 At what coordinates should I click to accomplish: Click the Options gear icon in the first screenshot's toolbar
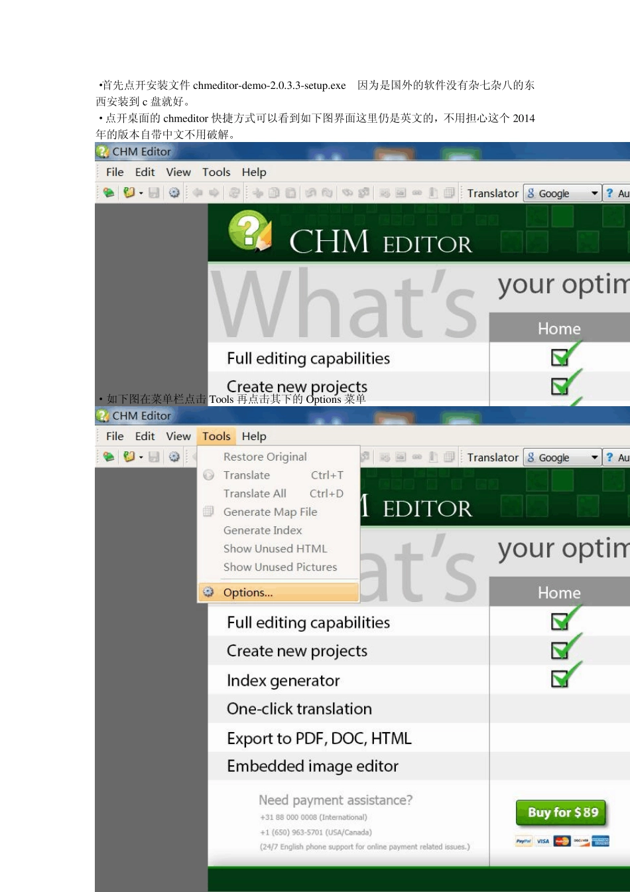point(174,193)
